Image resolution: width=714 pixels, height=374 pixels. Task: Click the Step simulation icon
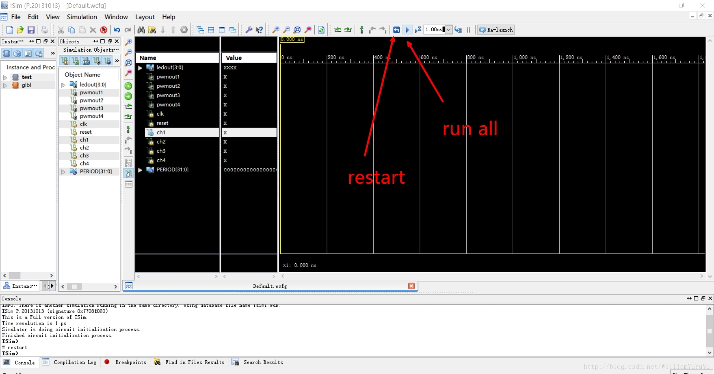pos(458,30)
